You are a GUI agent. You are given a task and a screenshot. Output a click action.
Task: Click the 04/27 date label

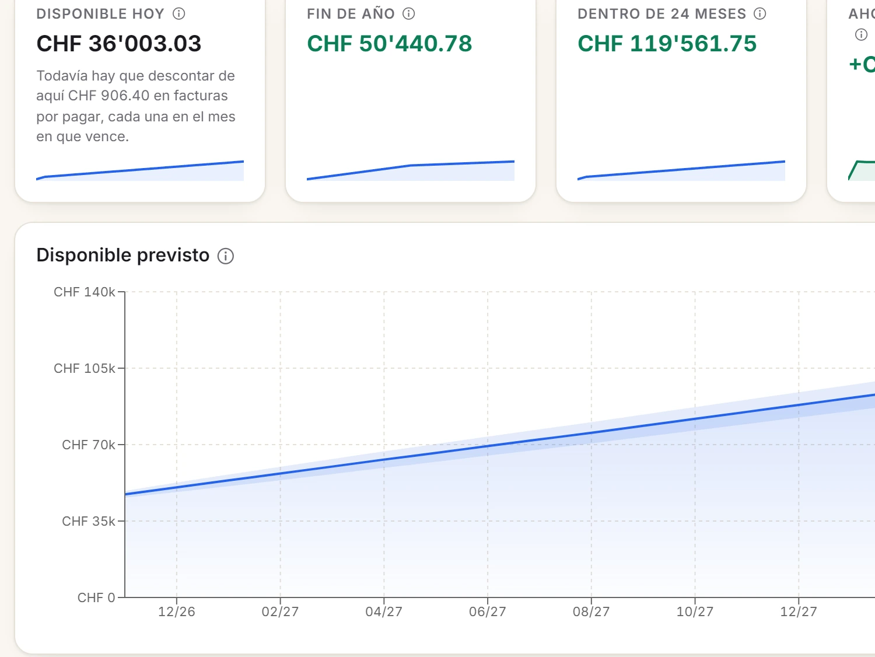click(x=384, y=611)
